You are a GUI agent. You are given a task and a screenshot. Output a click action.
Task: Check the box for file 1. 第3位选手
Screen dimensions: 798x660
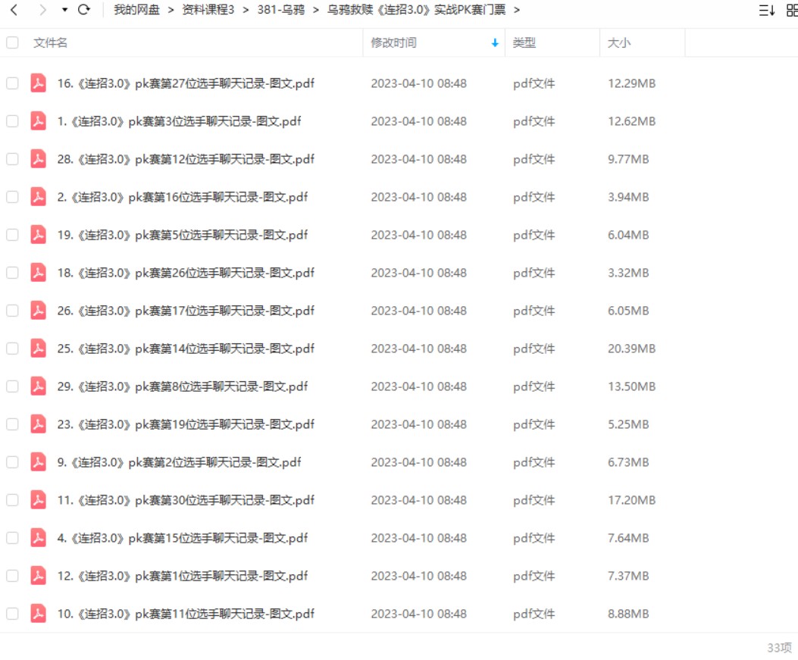(x=12, y=121)
